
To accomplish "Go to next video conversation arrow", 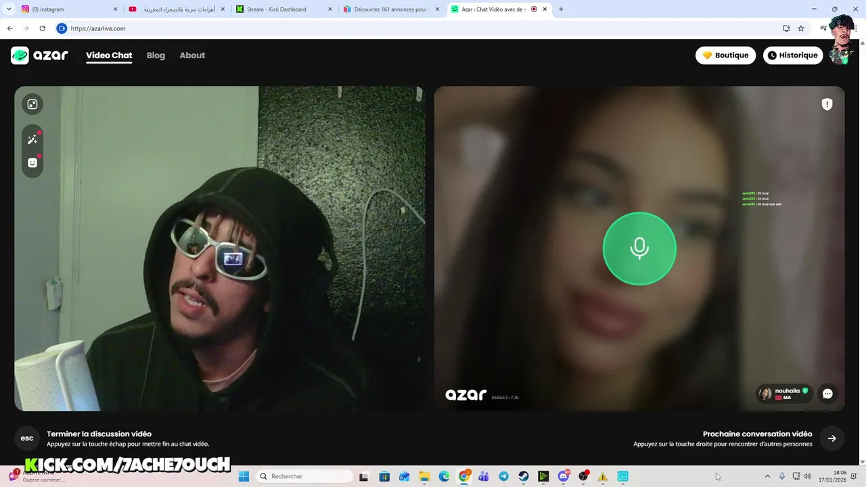I will pyautogui.click(x=832, y=438).
